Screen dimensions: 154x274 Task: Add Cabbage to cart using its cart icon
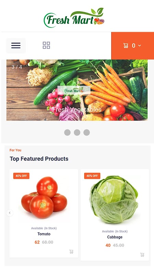142,254
